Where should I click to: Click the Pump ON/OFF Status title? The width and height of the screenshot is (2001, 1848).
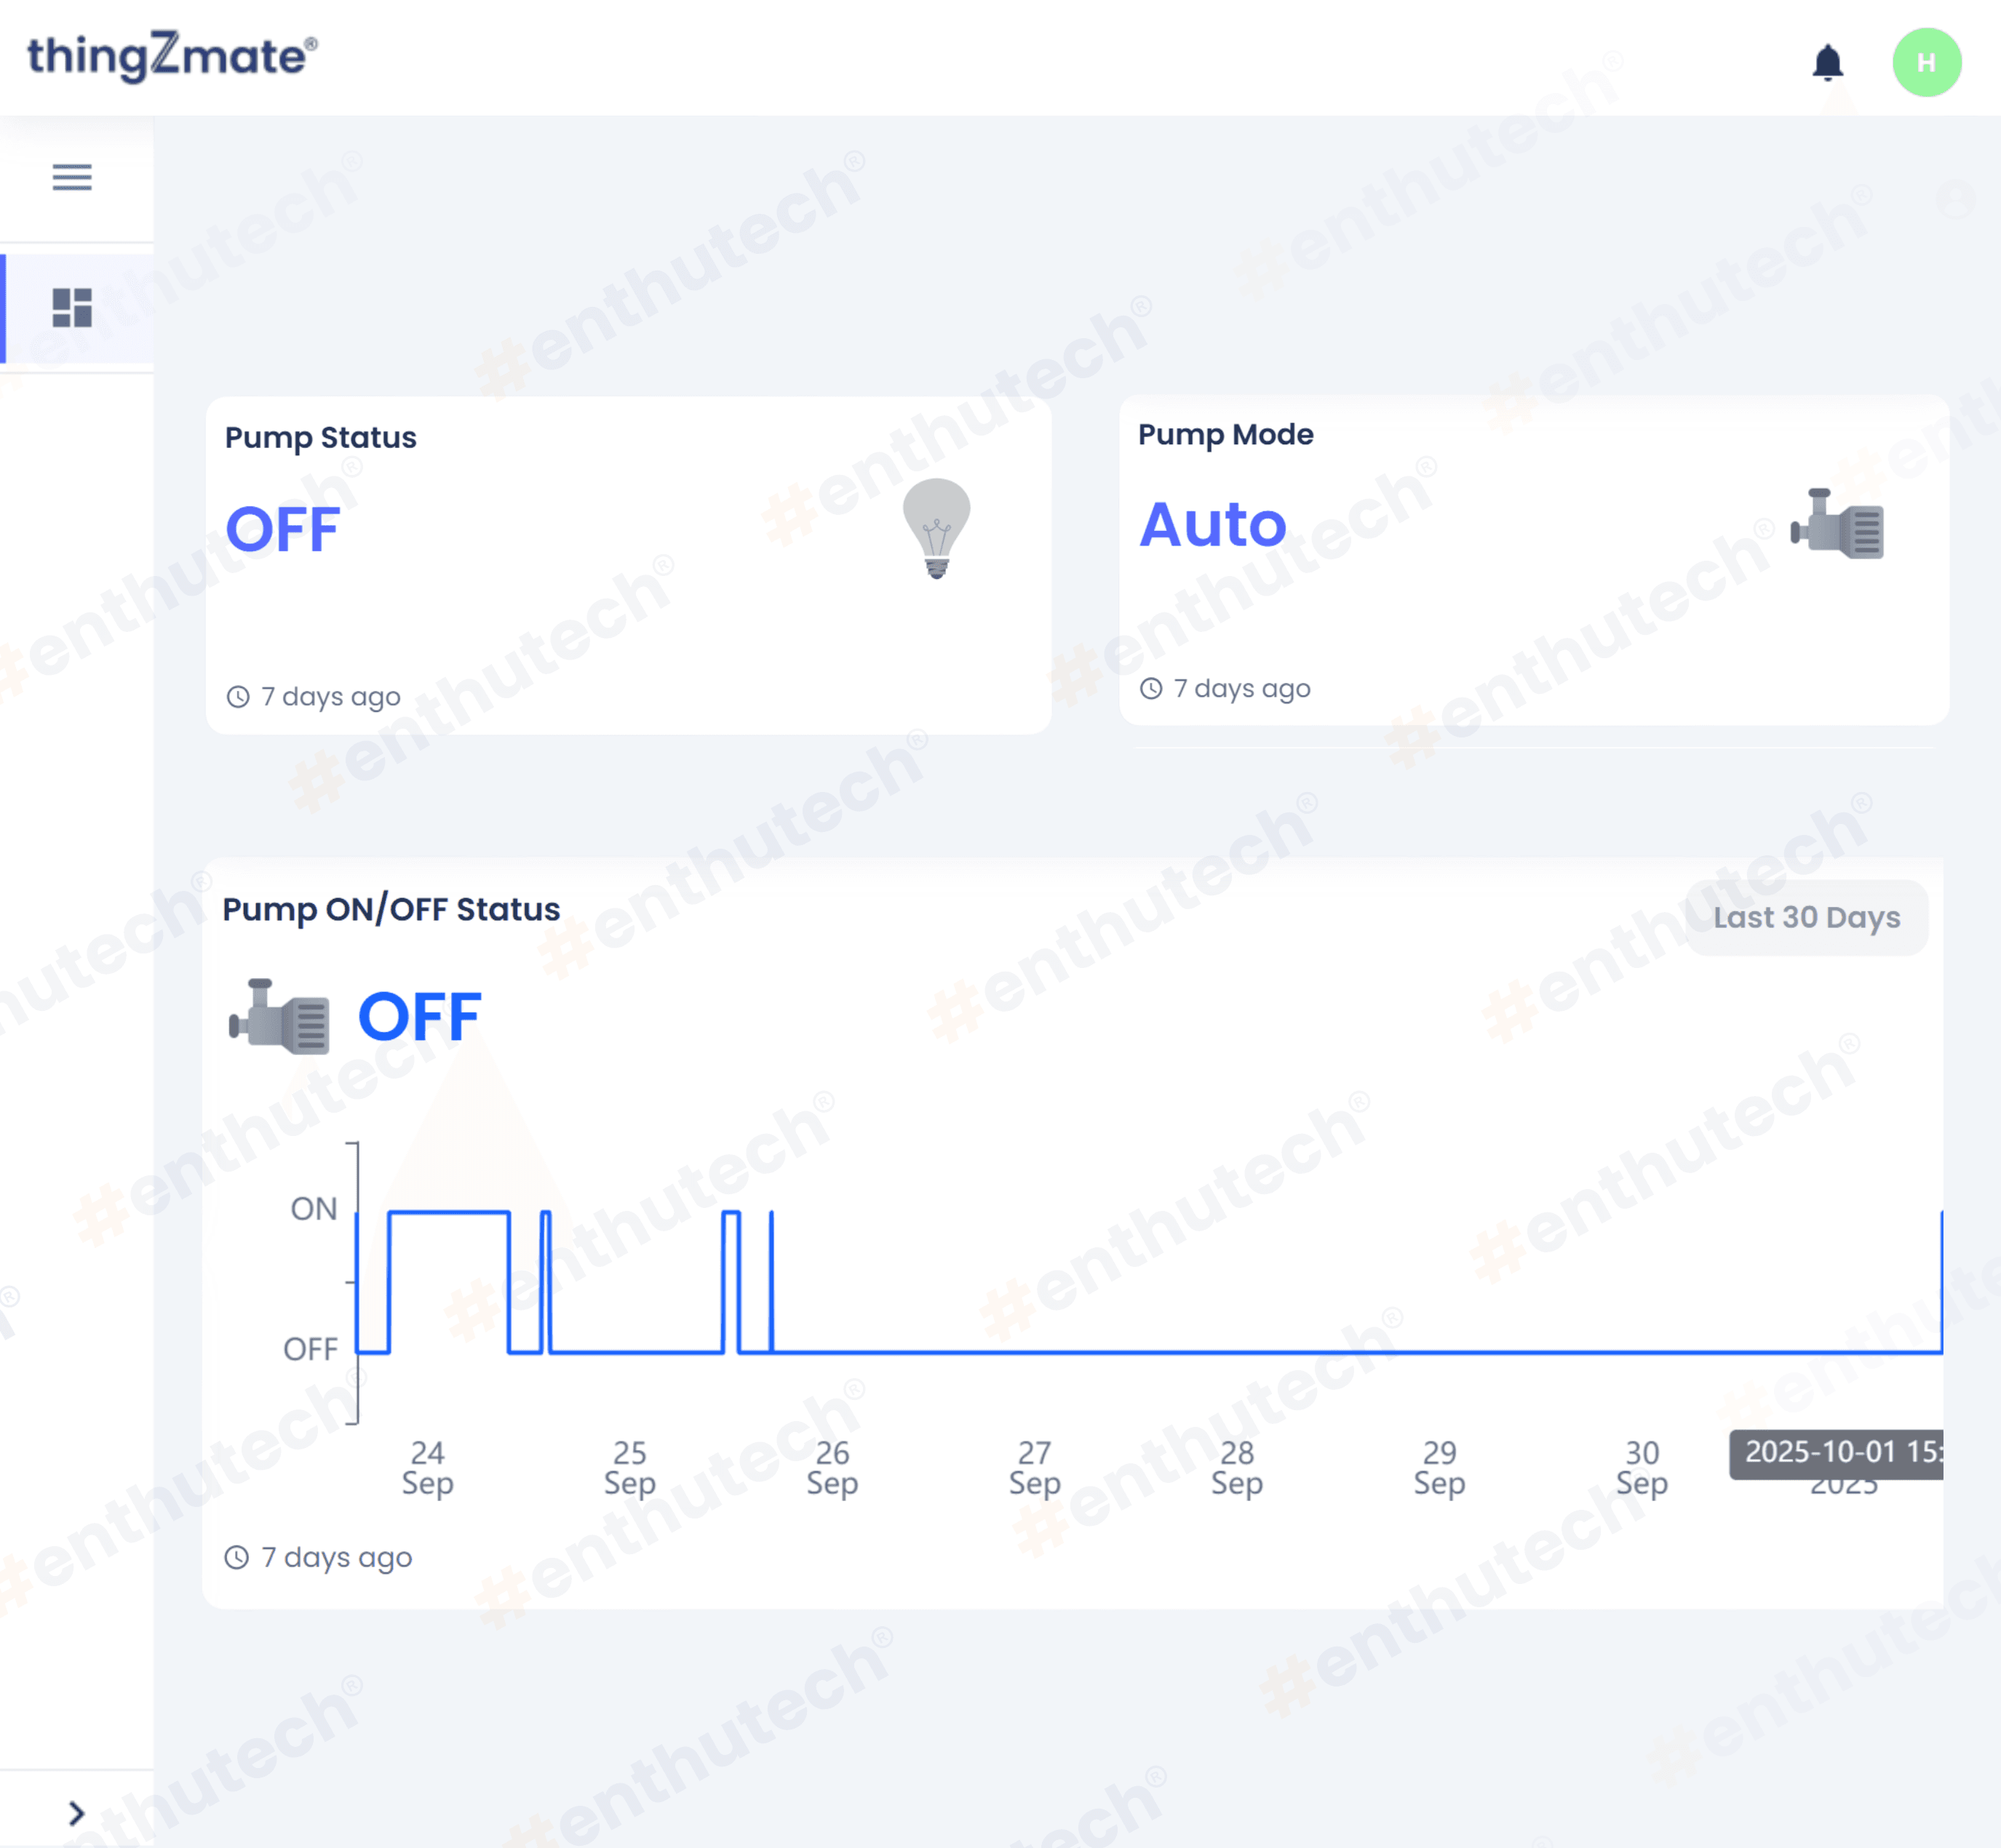pos(391,909)
